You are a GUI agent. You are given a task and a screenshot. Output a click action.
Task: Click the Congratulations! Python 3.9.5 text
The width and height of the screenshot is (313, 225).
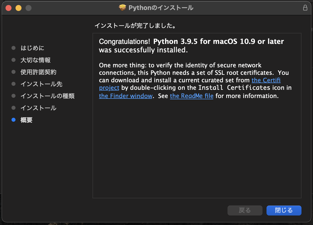tap(191, 46)
